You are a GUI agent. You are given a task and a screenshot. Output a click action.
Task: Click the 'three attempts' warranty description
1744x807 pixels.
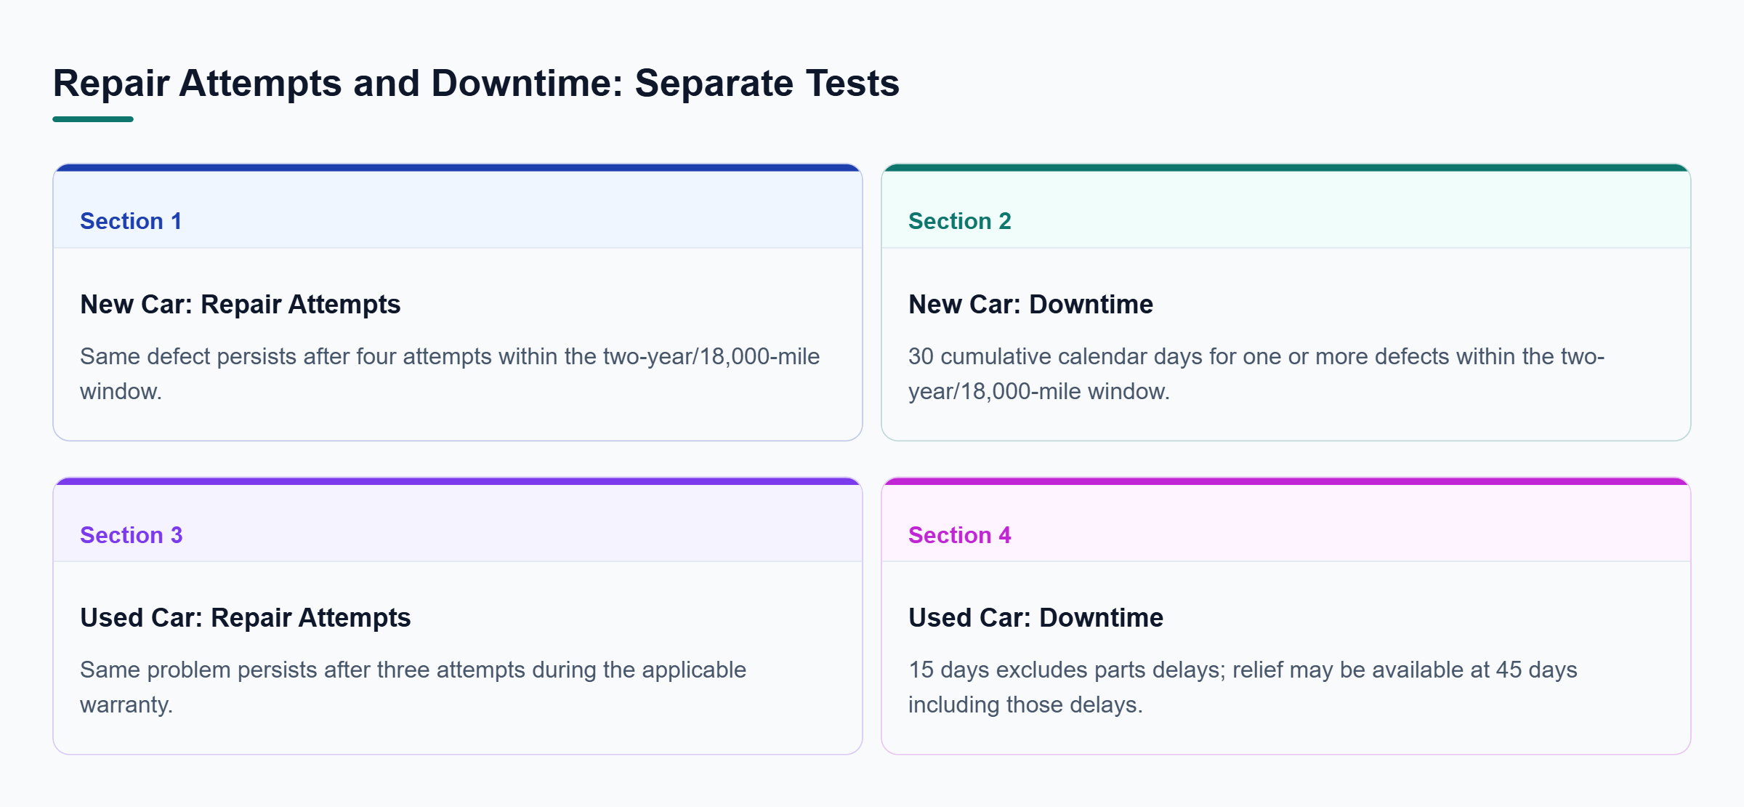click(413, 687)
